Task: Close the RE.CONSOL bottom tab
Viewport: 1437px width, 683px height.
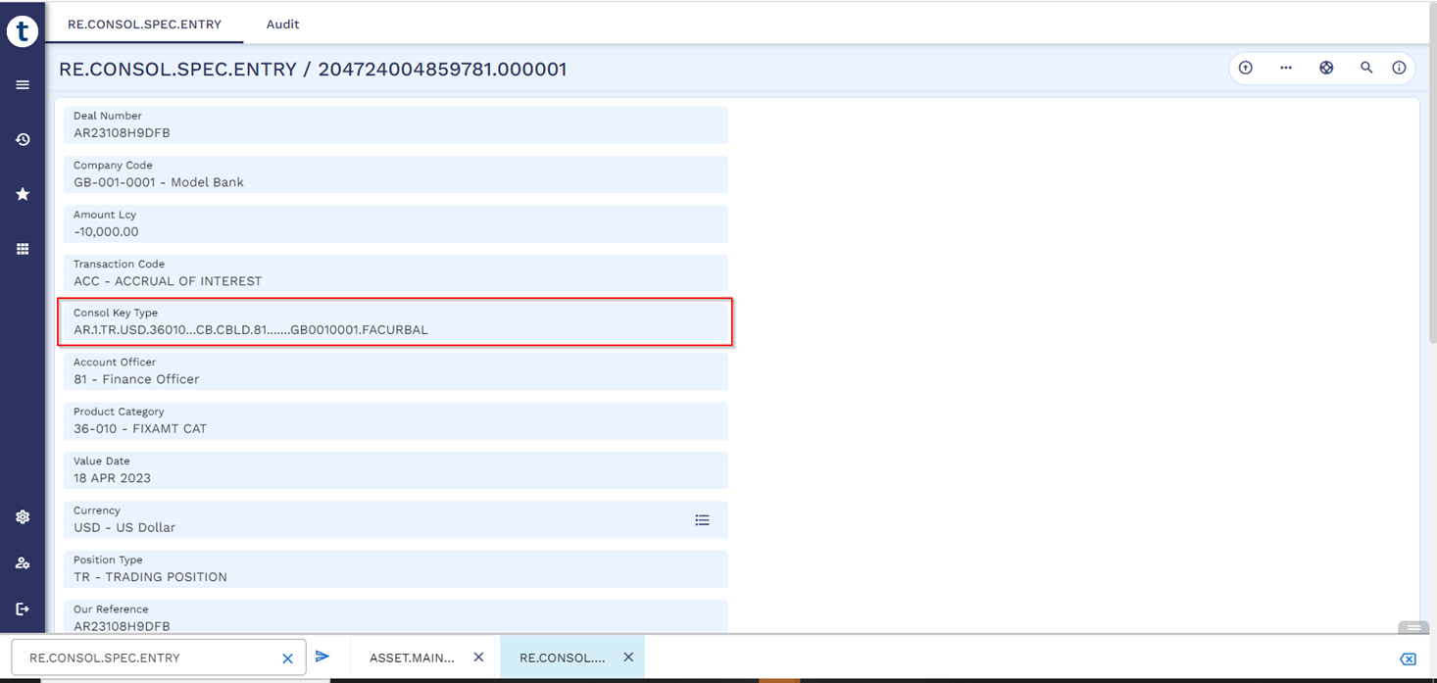Action: click(628, 658)
